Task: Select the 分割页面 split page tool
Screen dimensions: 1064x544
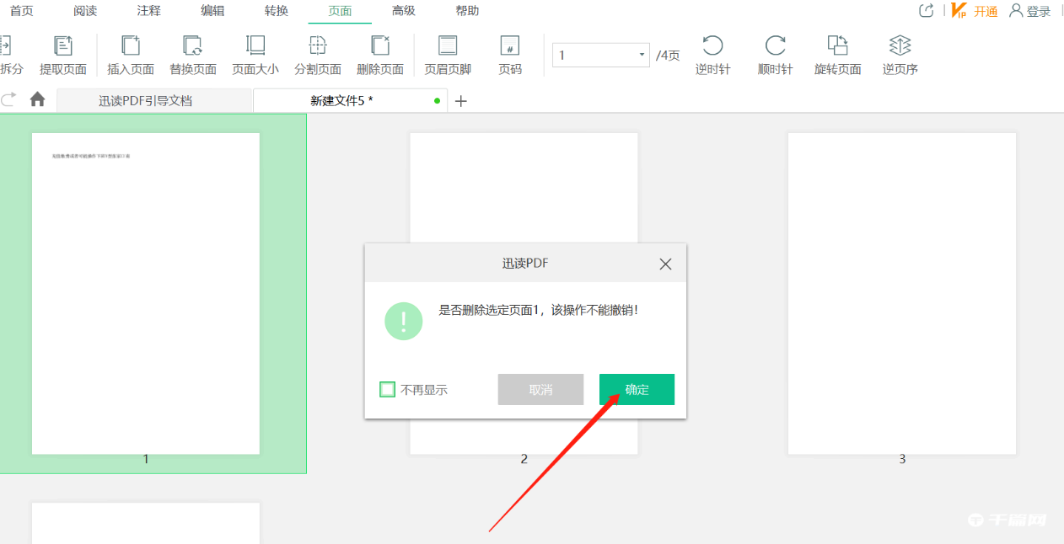Action: tap(318, 53)
